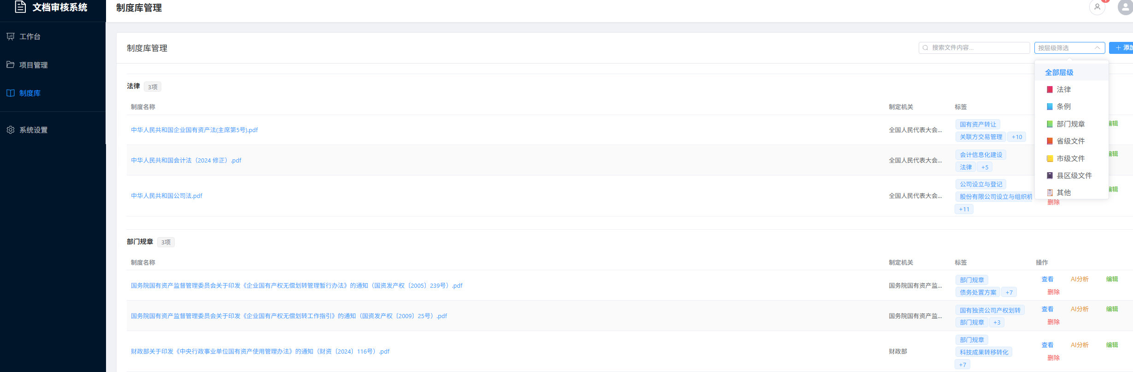Click the 项目管理 folder icon
Screen dimensions: 1133x372
[11, 65]
